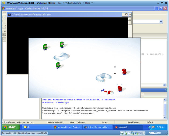
Task: Click the Insert mode status bar field
Action: click(104, 122)
